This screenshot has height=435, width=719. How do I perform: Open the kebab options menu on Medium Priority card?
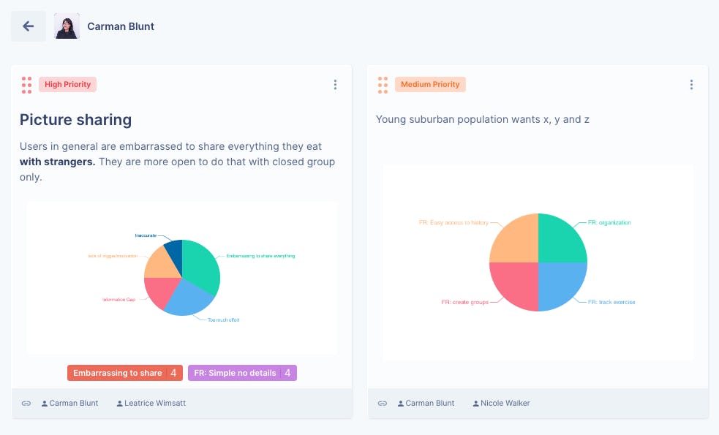[691, 84]
